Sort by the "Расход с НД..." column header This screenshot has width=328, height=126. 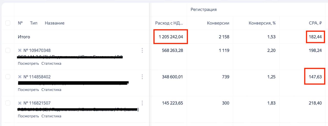(169, 23)
